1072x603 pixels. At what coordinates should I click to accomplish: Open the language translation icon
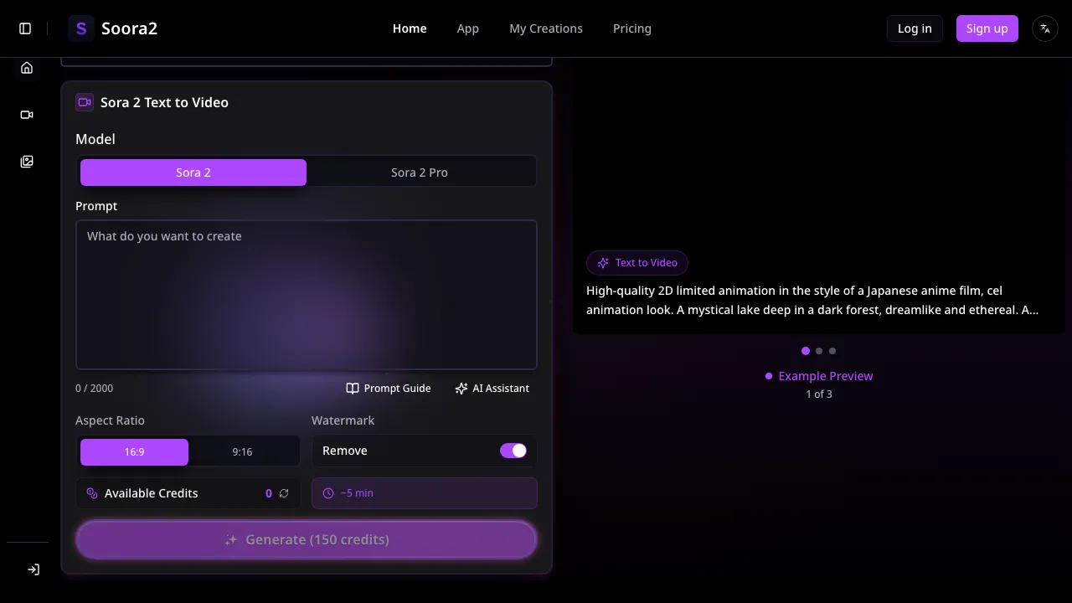click(x=1044, y=28)
